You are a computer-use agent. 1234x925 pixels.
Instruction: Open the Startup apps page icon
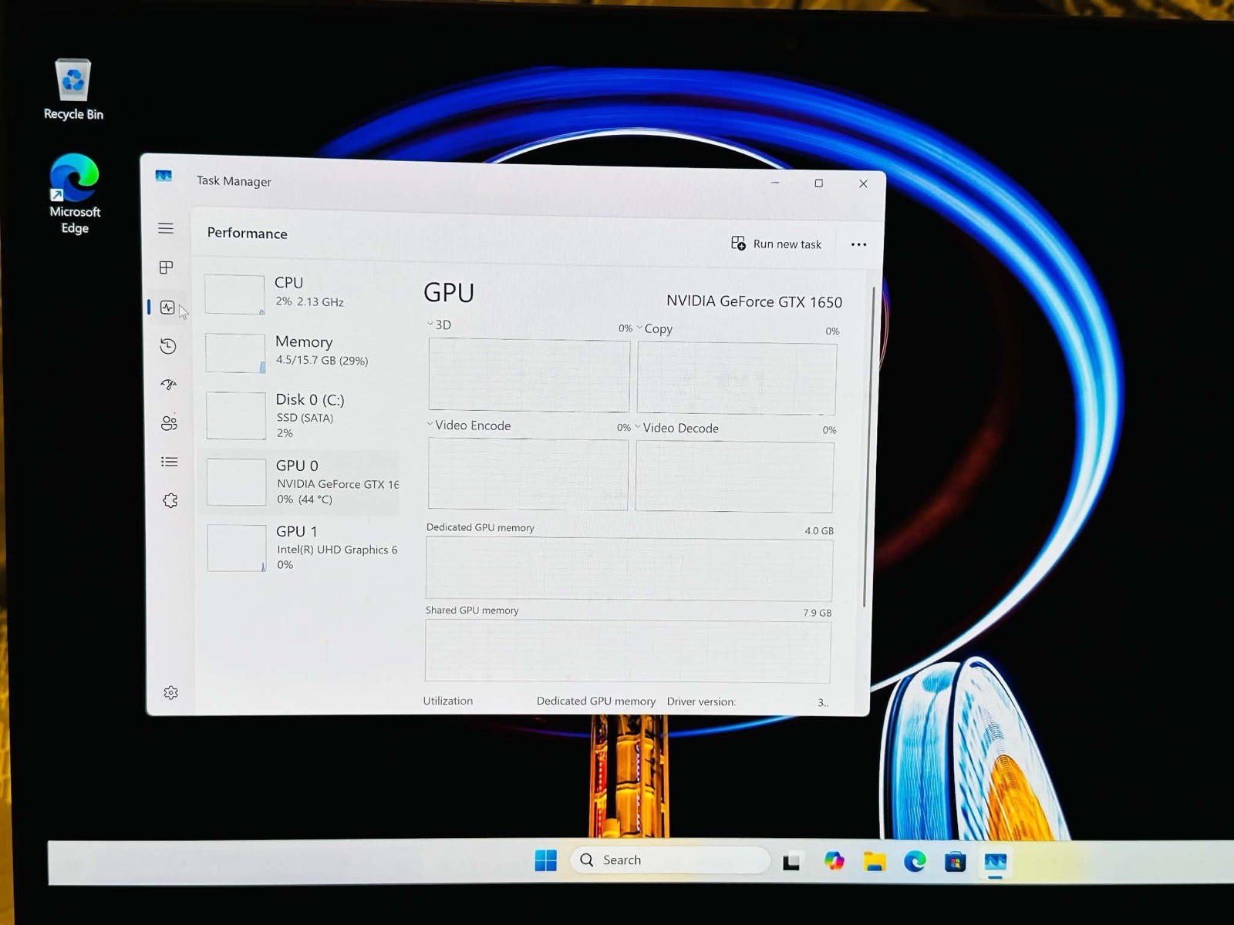point(169,384)
